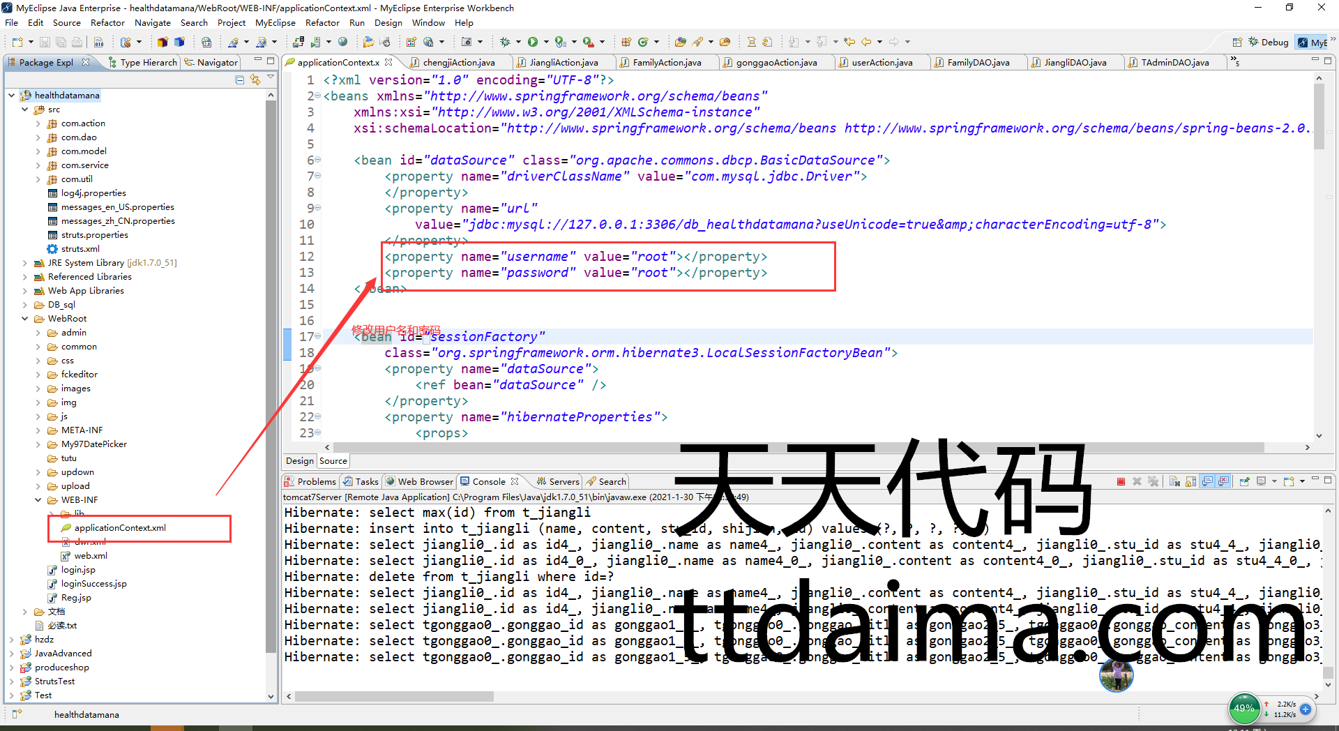
Task: Collapse all in Package Explorer
Action: click(x=240, y=80)
